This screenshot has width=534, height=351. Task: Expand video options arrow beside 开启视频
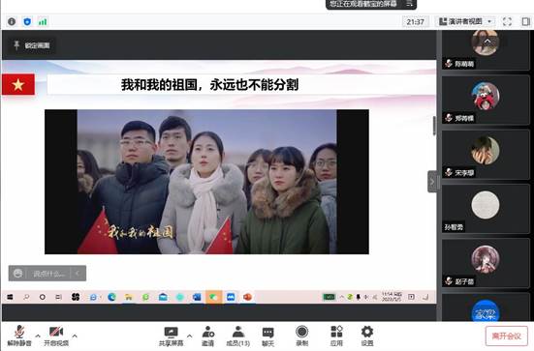(x=75, y=336)
